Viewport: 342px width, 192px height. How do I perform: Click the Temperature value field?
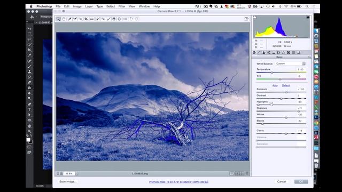[x=301, y=69]
